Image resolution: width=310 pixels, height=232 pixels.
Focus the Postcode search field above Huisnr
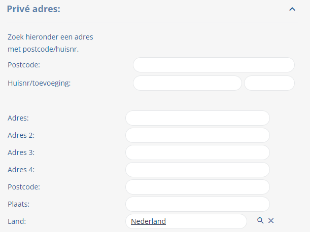214,65
